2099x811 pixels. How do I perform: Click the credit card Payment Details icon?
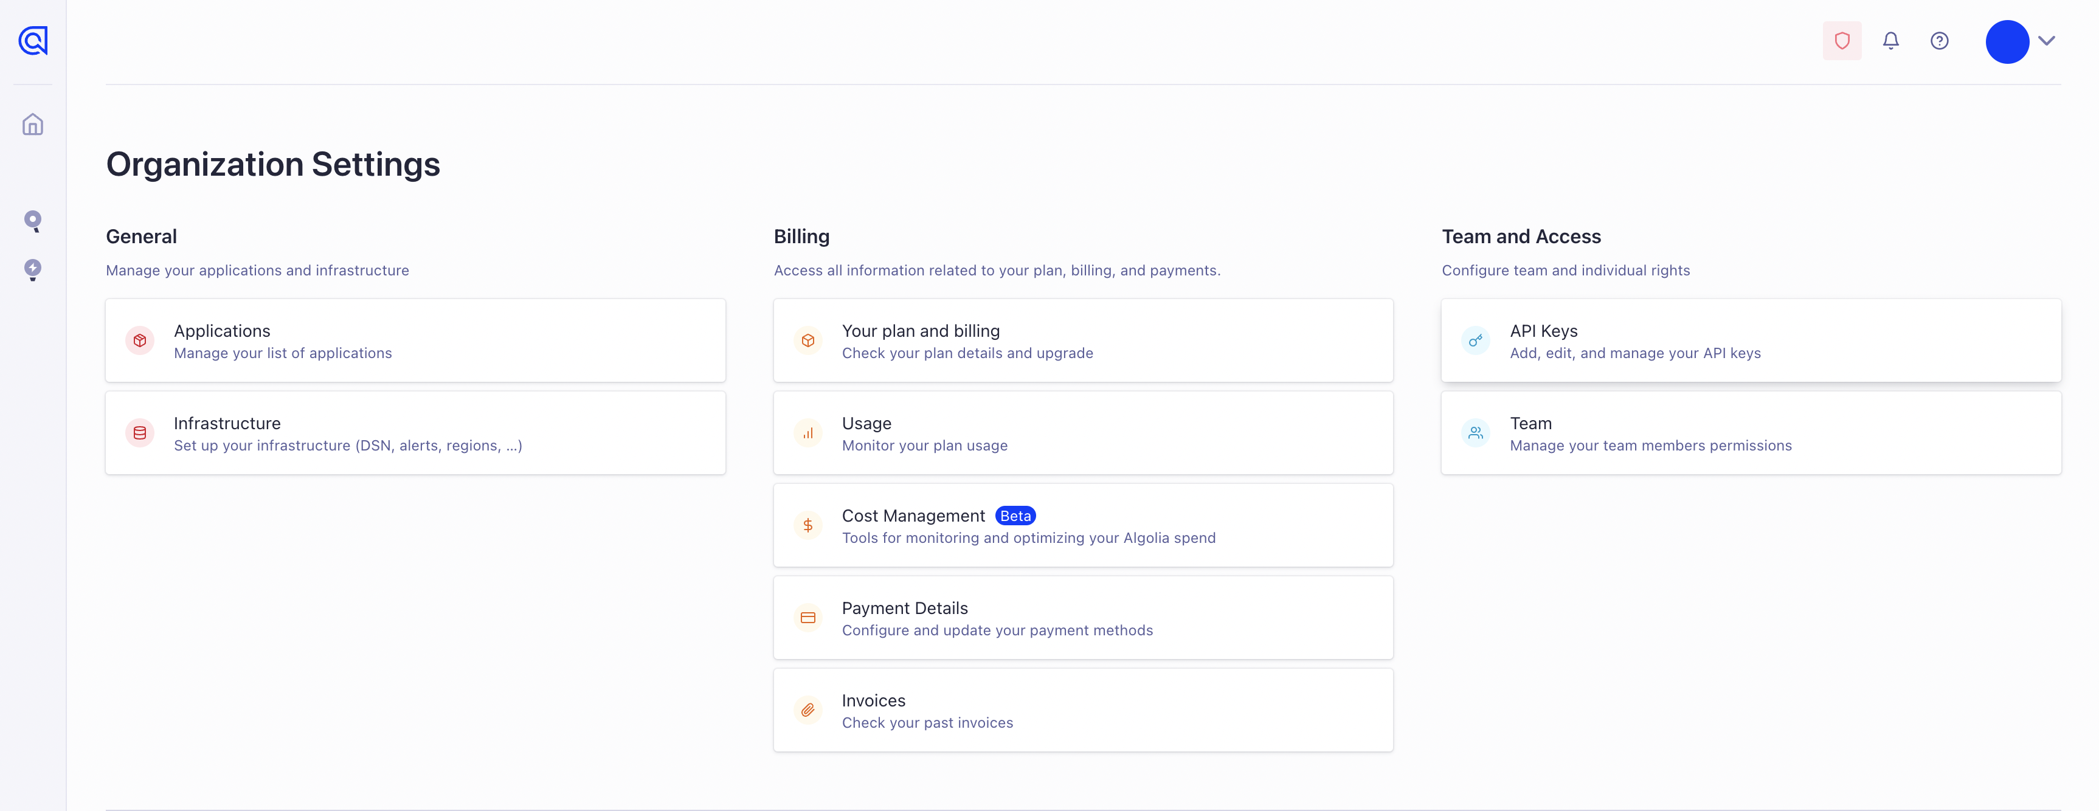[x=808, y=618]
